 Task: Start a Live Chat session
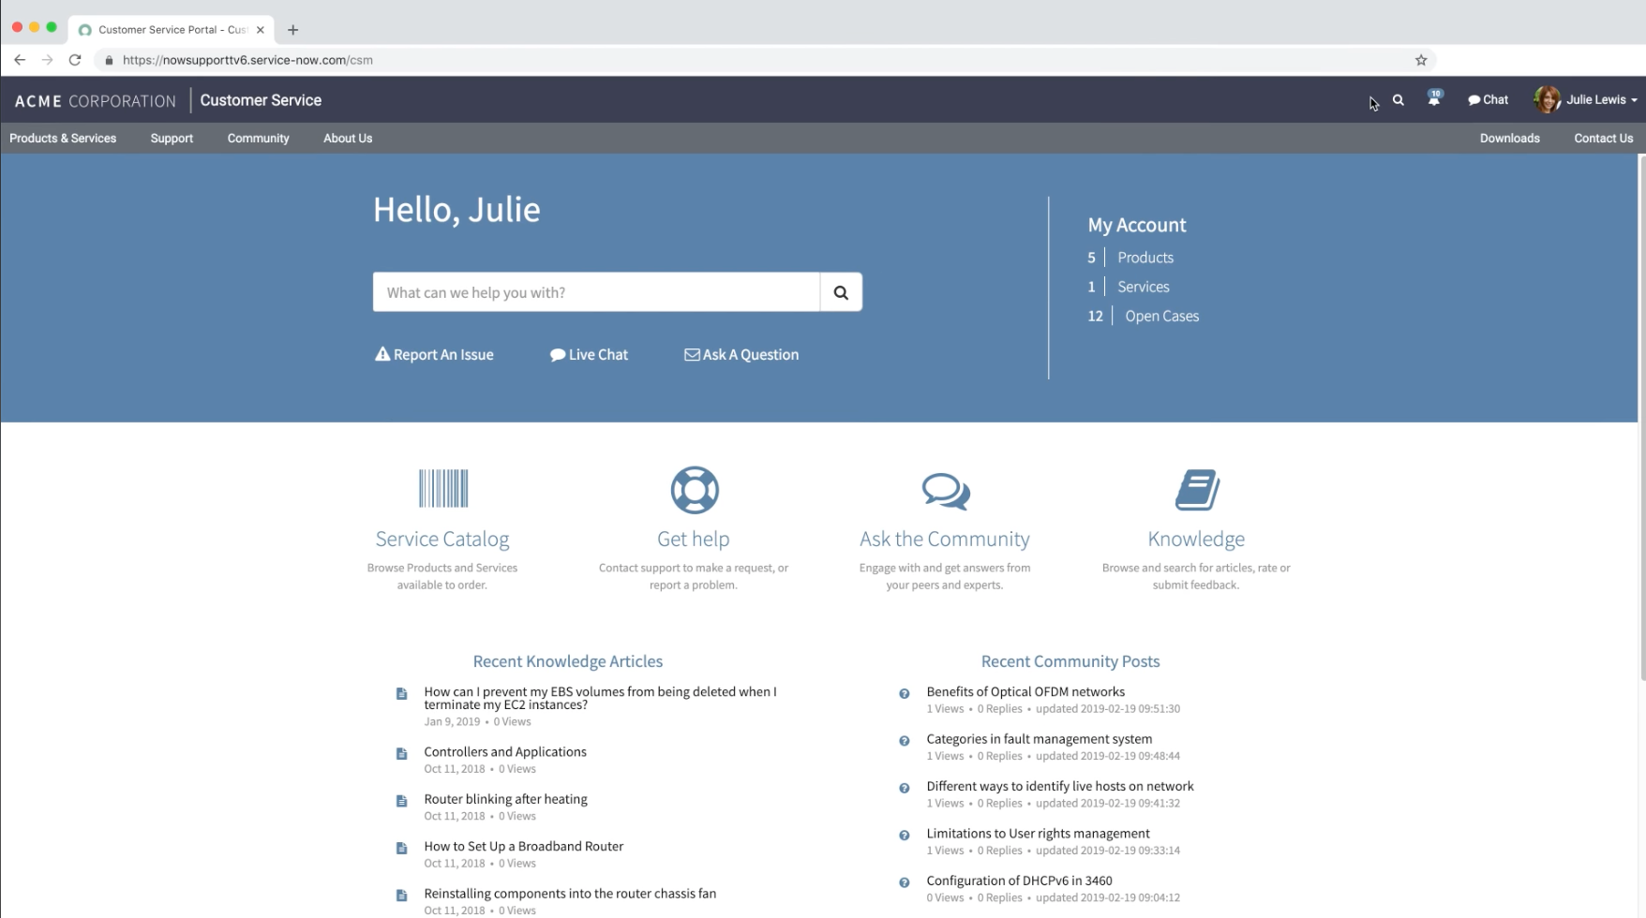tap(589, 354)
